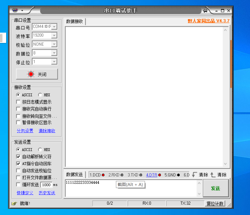Click the app logo icon in title bar
The image size is (250, 215).
coord(15,11)
